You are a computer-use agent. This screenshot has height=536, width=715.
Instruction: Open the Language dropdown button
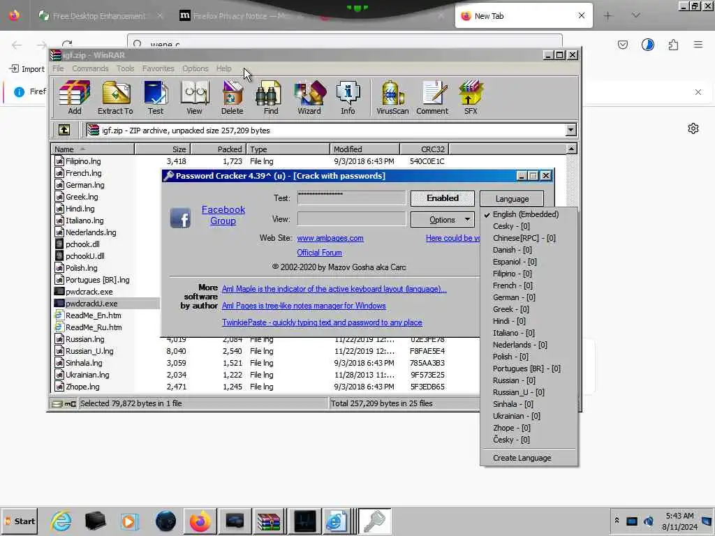tap(512, 199)
